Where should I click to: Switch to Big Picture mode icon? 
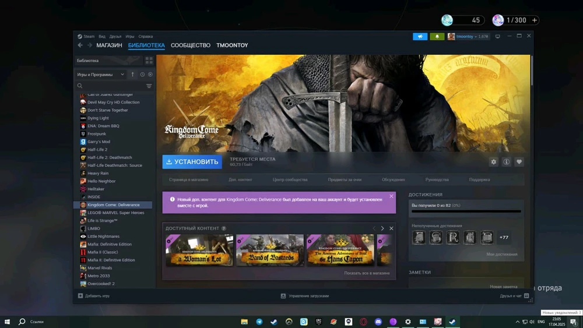[497, 36]
